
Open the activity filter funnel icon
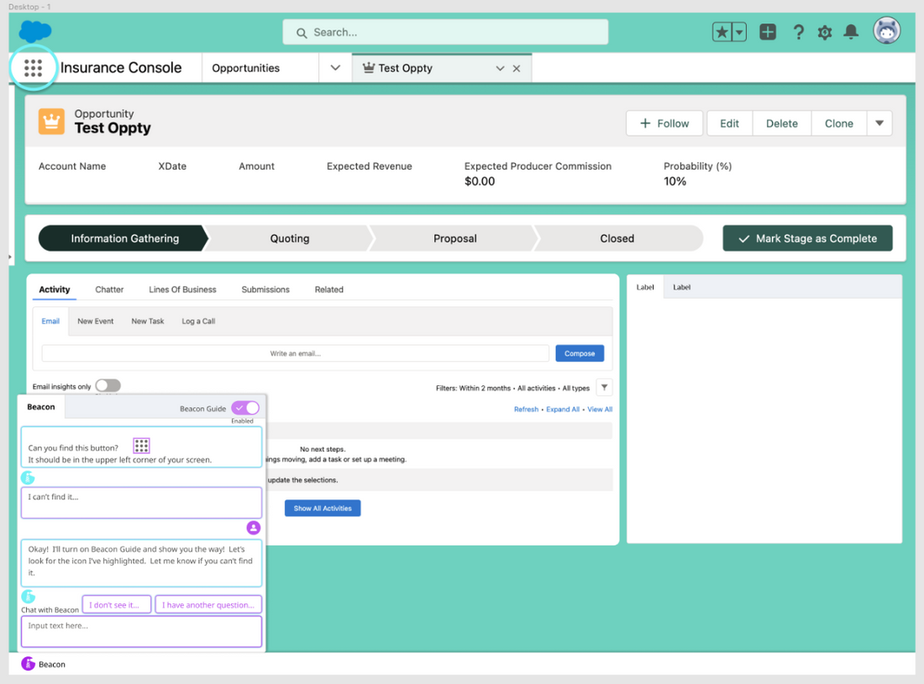pyautogui.click(x=604, y=388)
